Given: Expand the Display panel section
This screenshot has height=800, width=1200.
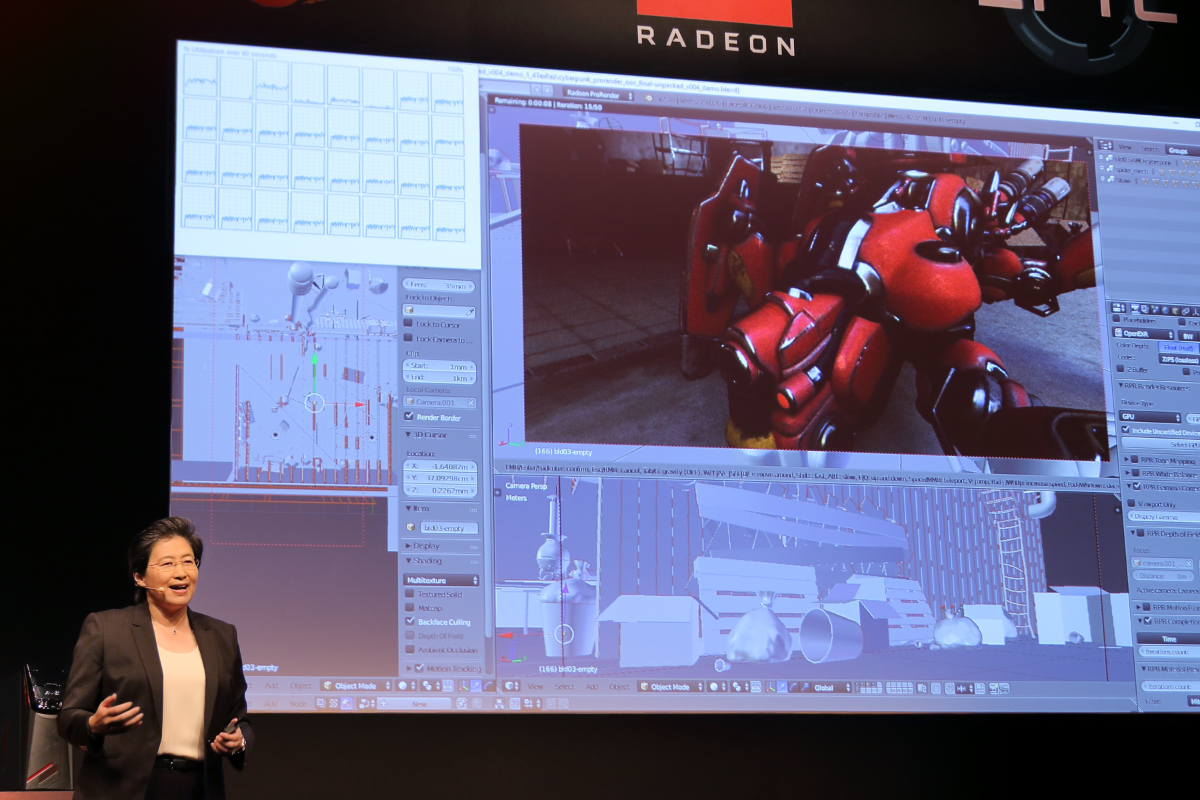Looking at the screenshot, I should (x=426, y=545).
